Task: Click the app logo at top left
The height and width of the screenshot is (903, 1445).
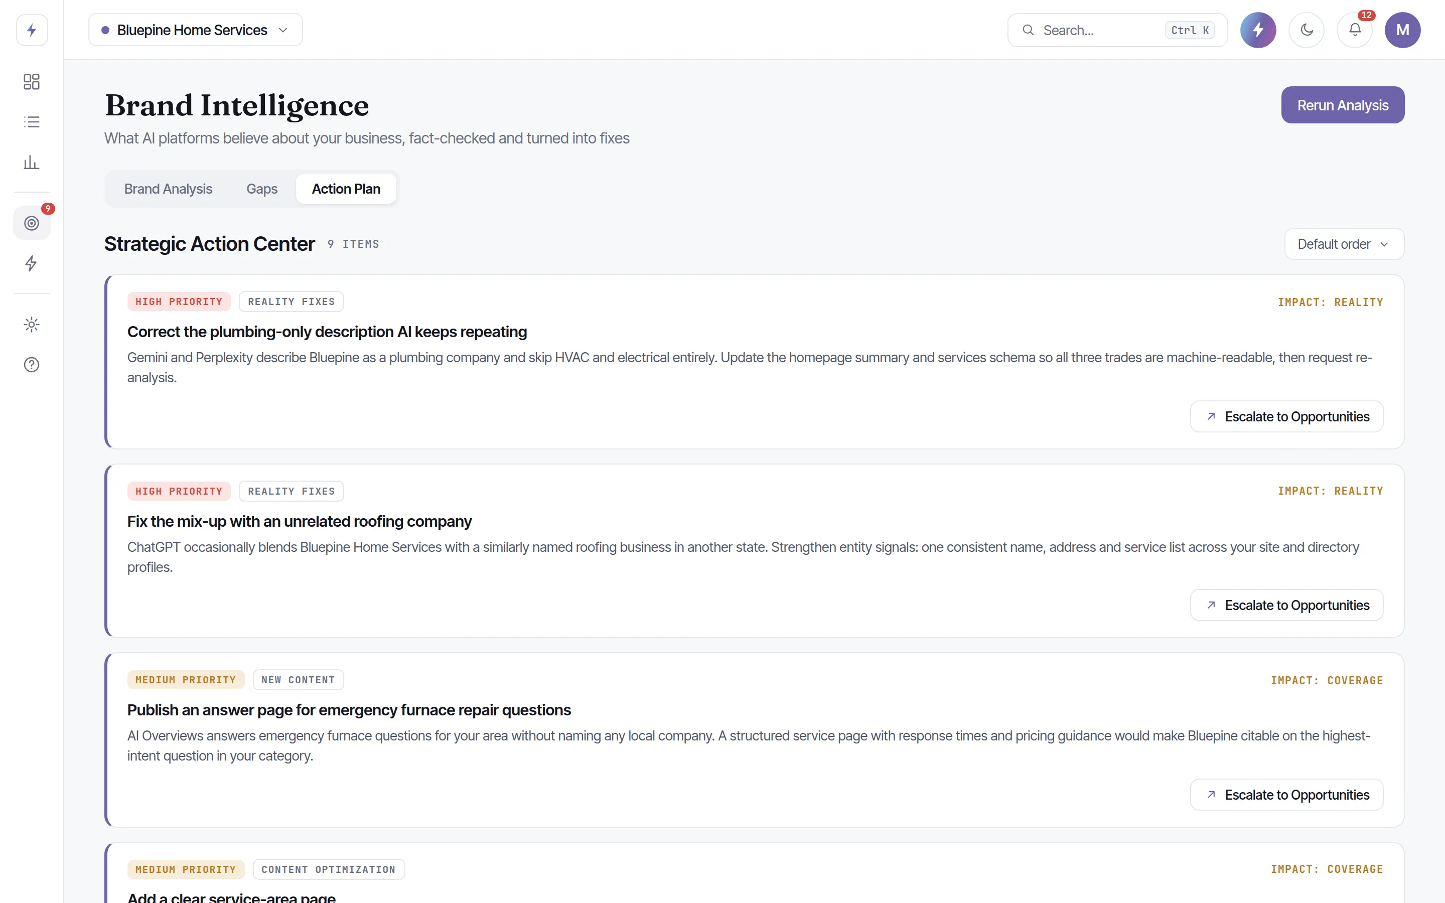Action: 32,30
